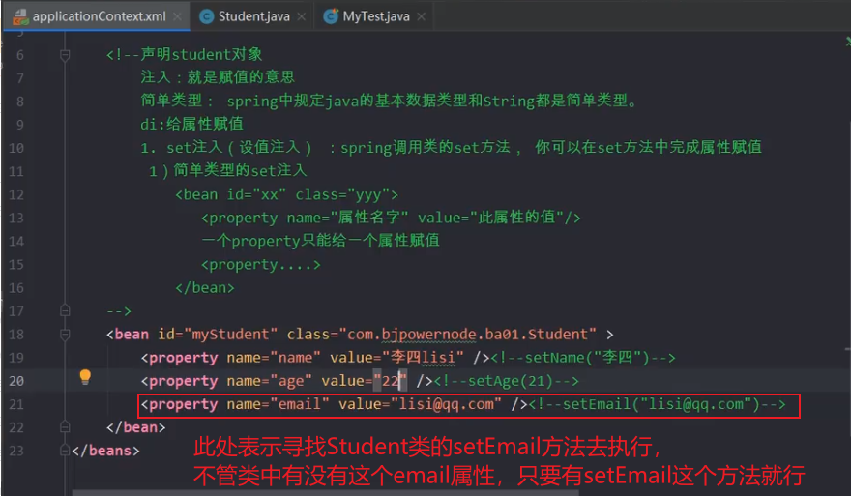The height and width of the screenshot is (496, 851).
Task: Close the Student.java tab
Action: point(301,16)
